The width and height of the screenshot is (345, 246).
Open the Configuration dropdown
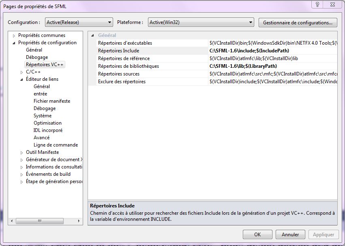[x=109, y=22]
